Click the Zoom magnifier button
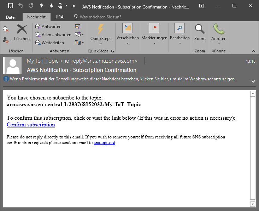Image resolution: width=259 pixels, height=211 pixels. pyautogui.click(x=200, y=33)
